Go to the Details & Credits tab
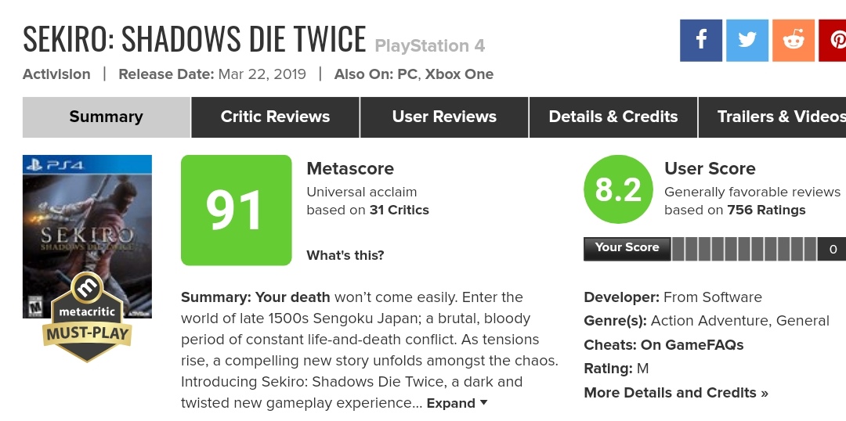 coord(613,117)
